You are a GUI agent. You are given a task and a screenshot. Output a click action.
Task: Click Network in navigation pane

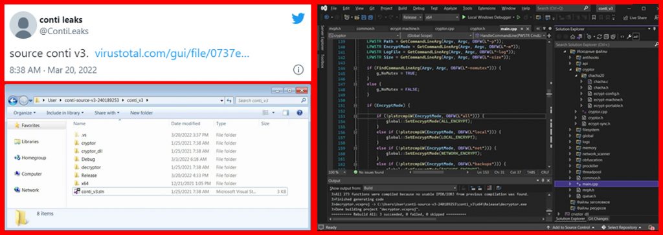click(x=30, y=190)
